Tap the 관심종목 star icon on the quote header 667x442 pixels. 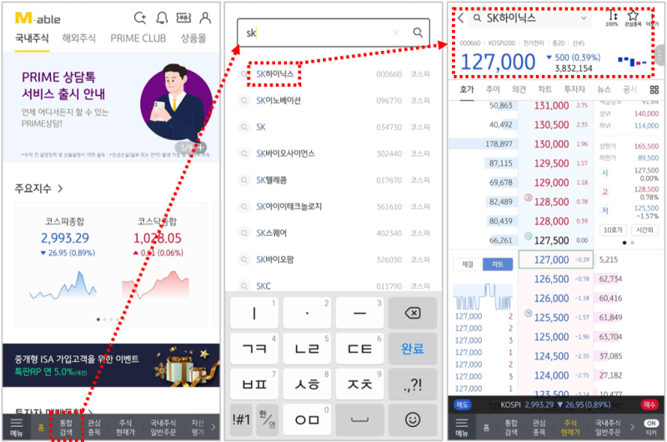coord(633,18)
